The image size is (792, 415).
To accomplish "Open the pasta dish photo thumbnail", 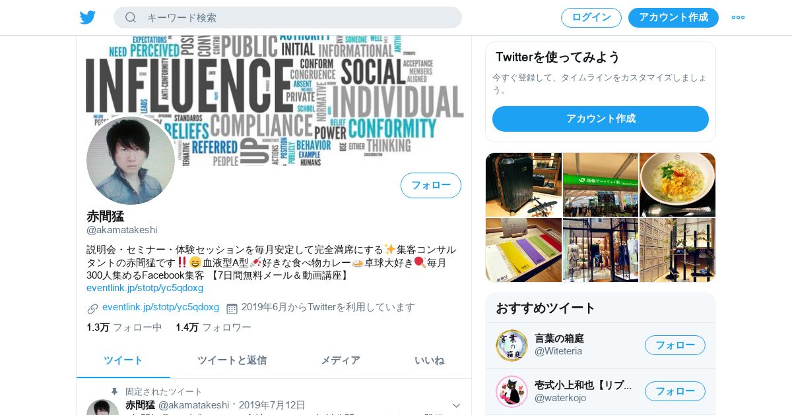I will [678, 185].
